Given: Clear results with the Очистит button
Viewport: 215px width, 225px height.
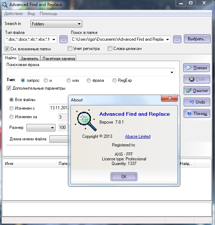Looking at the screenshot, I should (x=197, y=91).
